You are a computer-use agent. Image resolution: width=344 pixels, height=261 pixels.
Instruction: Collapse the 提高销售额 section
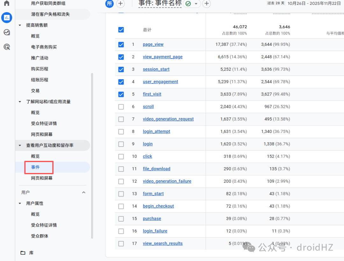20,25
